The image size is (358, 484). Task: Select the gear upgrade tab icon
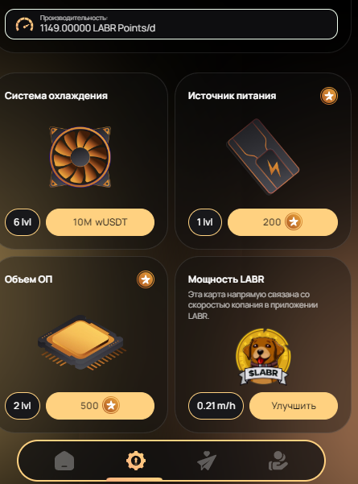click(136, 461)
